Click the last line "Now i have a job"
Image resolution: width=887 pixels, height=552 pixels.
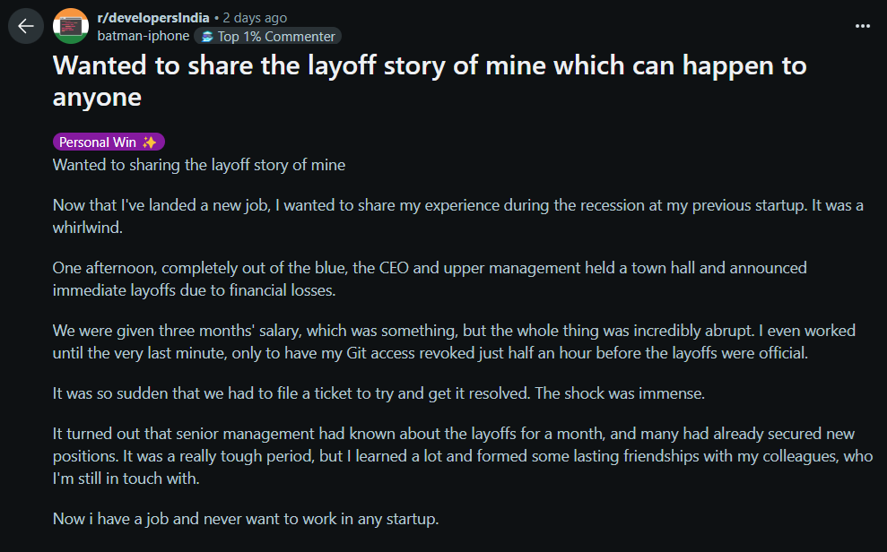coord(246,519)
